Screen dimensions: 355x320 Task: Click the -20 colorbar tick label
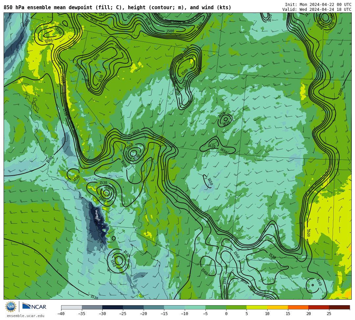click(144, 314)
